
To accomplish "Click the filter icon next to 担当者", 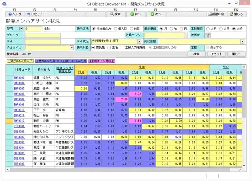I will tap(208, 35).
